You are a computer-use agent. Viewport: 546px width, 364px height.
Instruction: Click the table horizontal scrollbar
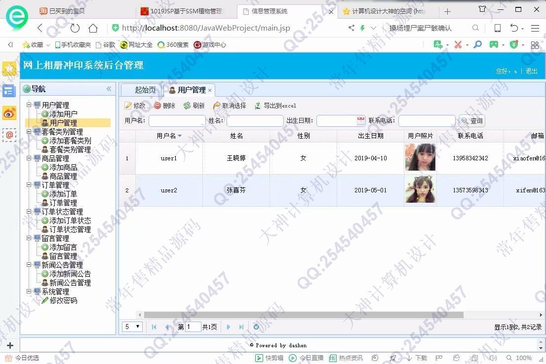click(x=304, y=315)
